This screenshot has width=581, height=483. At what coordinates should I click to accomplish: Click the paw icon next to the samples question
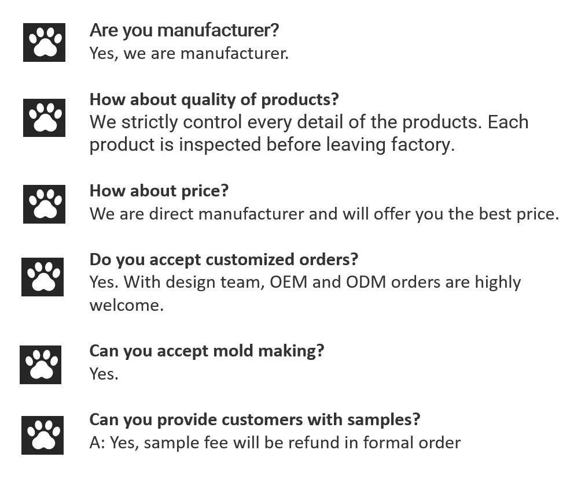tap(42, 434)
